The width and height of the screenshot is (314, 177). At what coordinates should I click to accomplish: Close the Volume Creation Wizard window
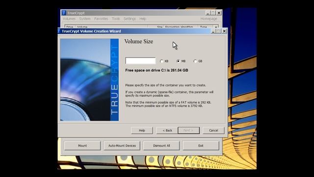(x=224, y=31)
